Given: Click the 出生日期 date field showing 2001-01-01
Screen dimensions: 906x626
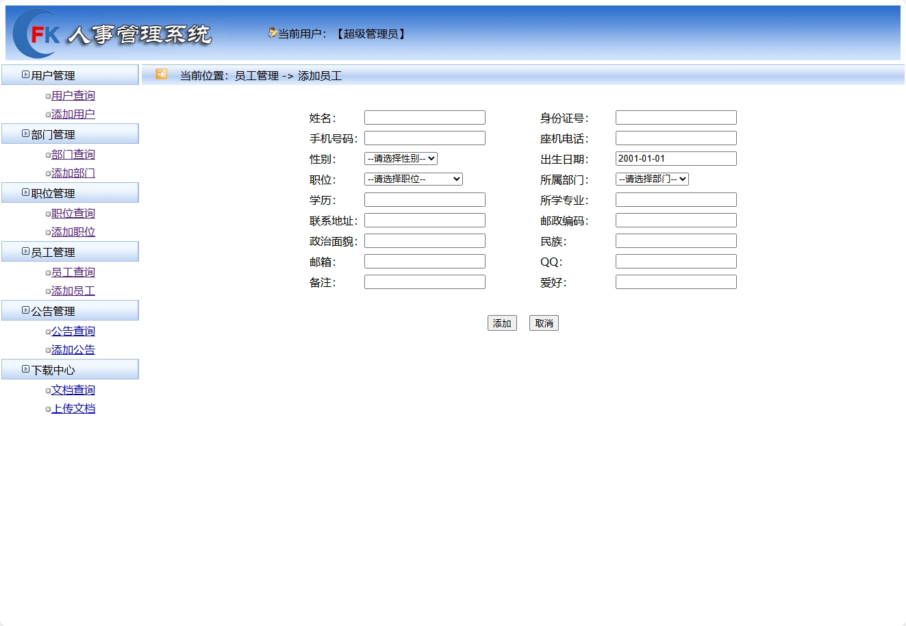Looking at the screenshot, I should coord(675,158).
